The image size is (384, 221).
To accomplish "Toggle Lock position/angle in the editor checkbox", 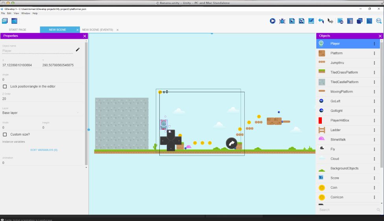I will (x=5, y=86).
